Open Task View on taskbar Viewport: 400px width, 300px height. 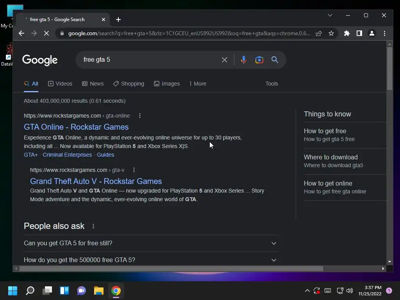[x=47, y=291]
